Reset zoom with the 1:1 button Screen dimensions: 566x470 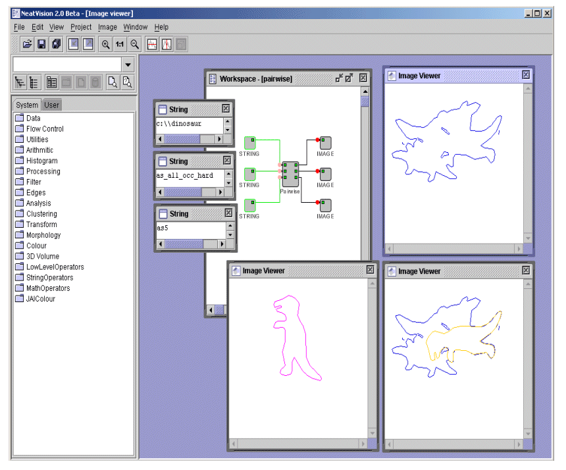point(120,44)
